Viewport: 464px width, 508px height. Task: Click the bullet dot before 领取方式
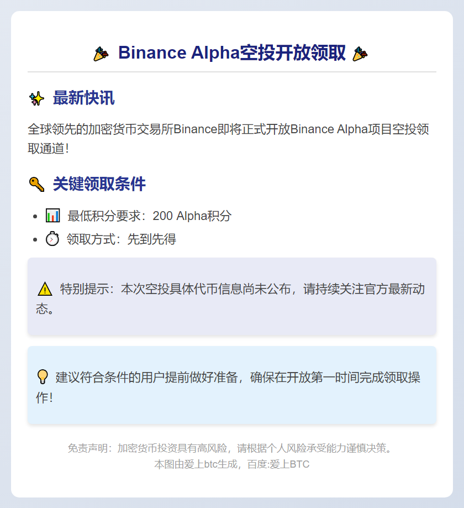tap(35, 240)
